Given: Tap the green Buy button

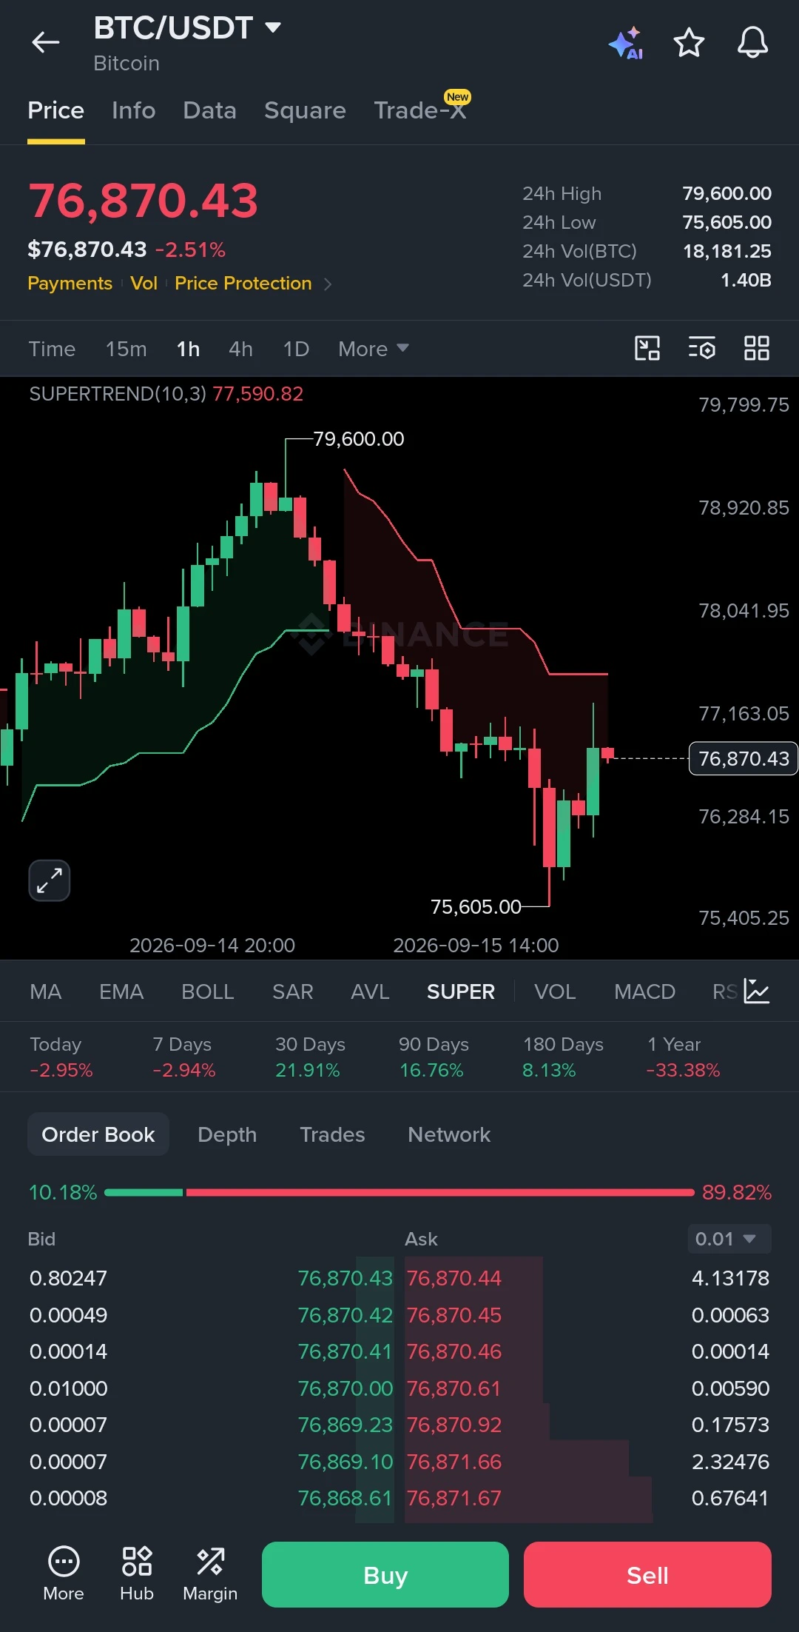Looking at the screenshot, I should coord(385,1574).
